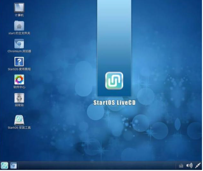Click the network plug tray icon
This screenshot has width=203, height=171.
[x=198, y=166]
